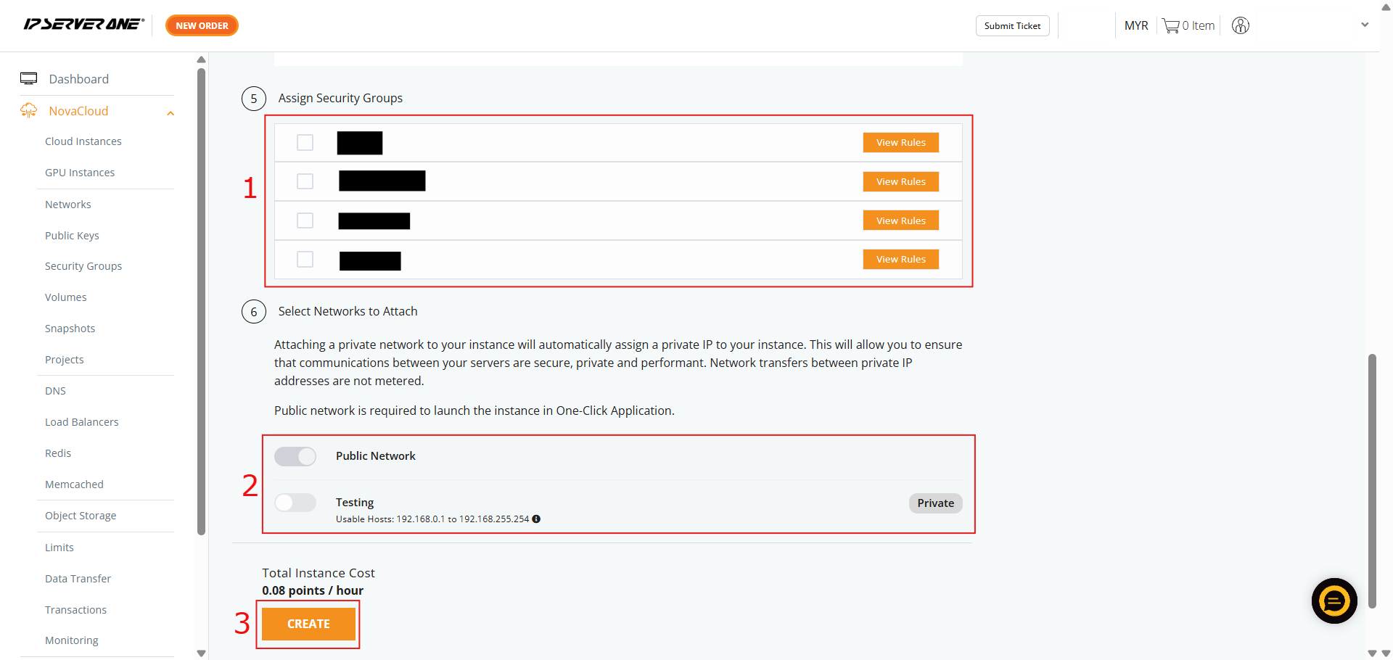Collapse the NovaCloud menu chevron
The height and width of the screenshot is (660, 1393).
point(170,113)
